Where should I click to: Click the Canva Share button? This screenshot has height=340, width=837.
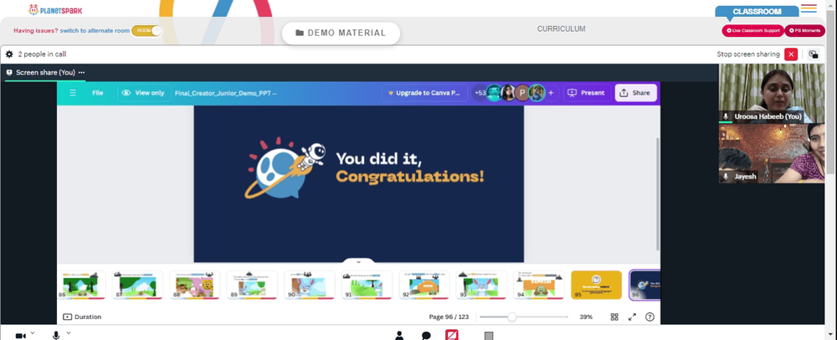click(635, 93)
